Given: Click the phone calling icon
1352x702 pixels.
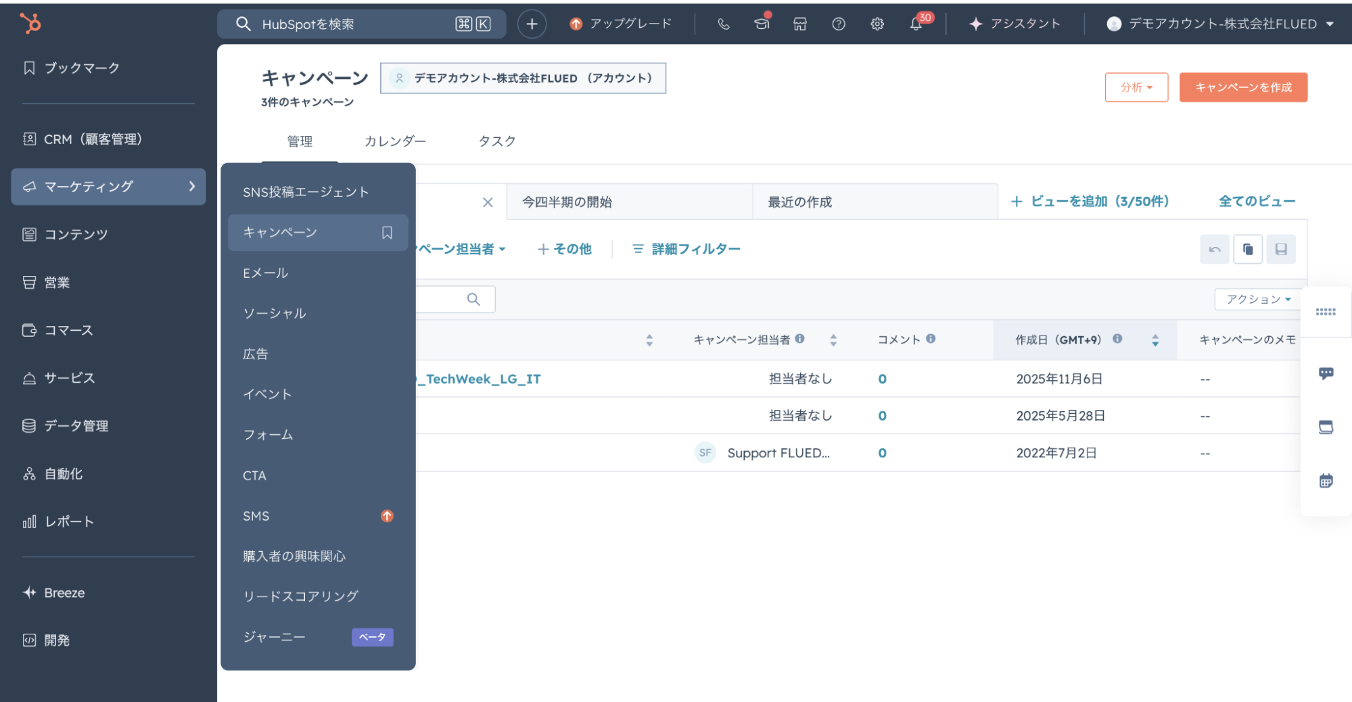Looking at the screenshot, I should coord(724,24).
